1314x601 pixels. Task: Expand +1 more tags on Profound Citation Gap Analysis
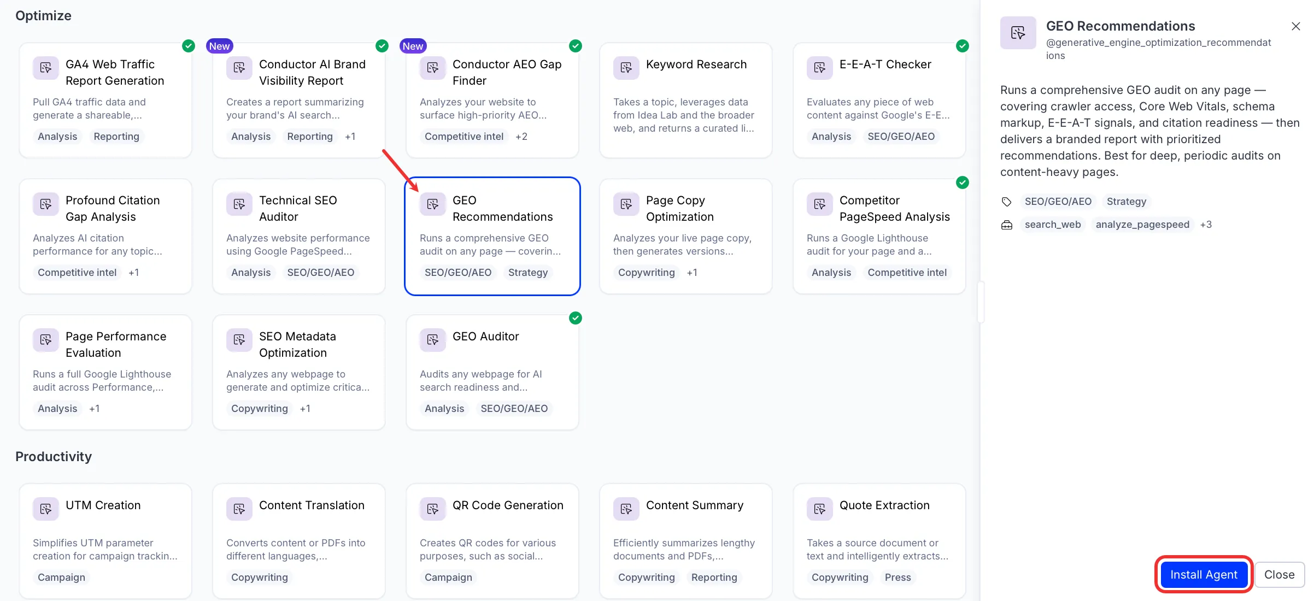click(134, 273)
